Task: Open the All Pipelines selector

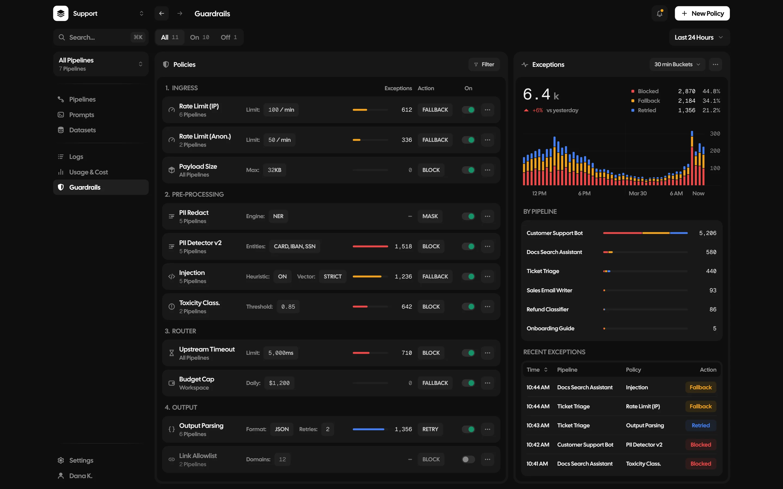Action: (101, 64)
